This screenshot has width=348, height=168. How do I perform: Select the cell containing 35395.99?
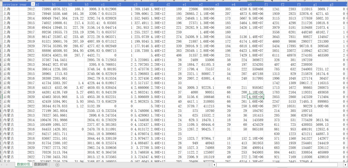point(60,46)
